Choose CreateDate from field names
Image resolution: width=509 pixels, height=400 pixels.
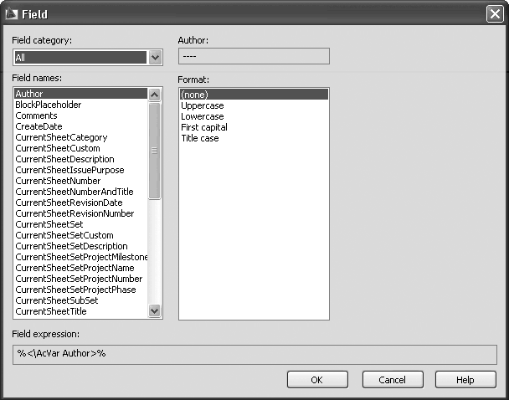tap(39, 126)
